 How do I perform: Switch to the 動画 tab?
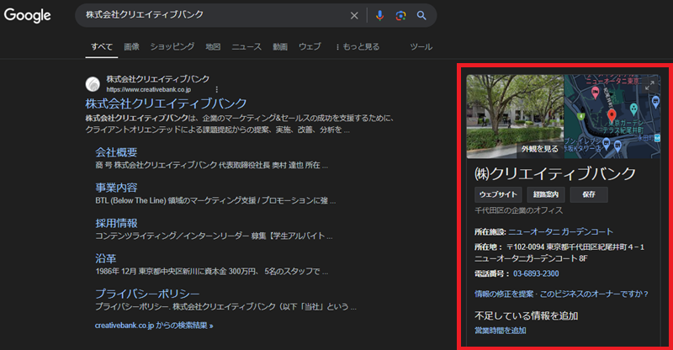pyautogui.click(x=280, y=46)
